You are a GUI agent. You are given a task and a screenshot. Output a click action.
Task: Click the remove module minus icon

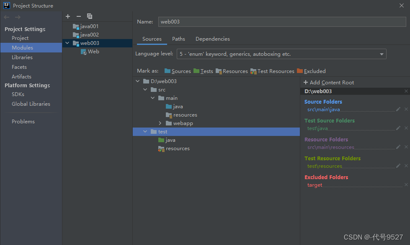click(79, 16)
